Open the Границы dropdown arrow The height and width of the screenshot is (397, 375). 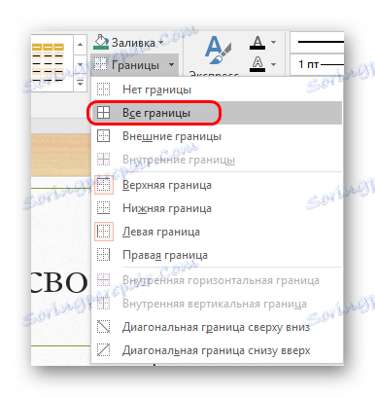pyautogui.click(x=171, y=65)
